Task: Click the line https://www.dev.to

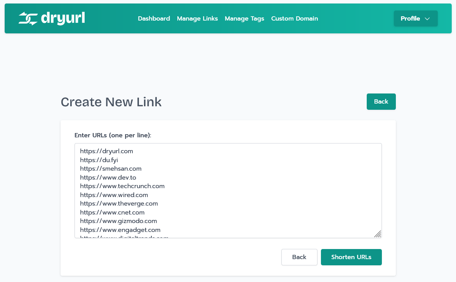Action: click(108, 177)
